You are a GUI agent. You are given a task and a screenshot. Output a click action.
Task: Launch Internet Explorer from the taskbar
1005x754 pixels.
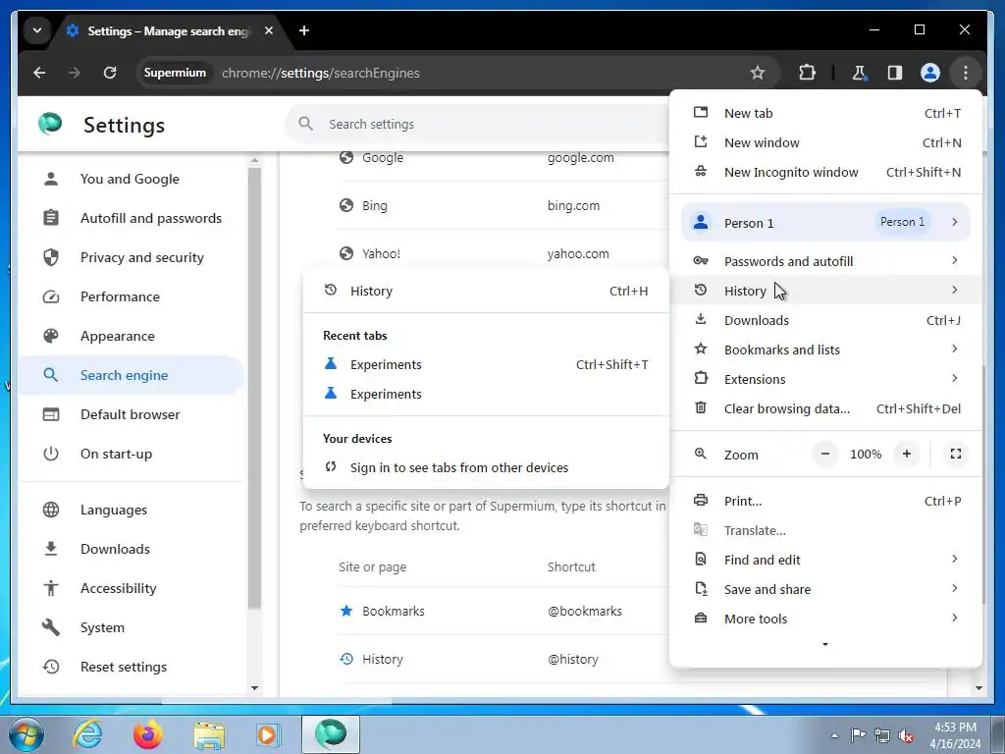pyautogui.click(x=87, y=734)
